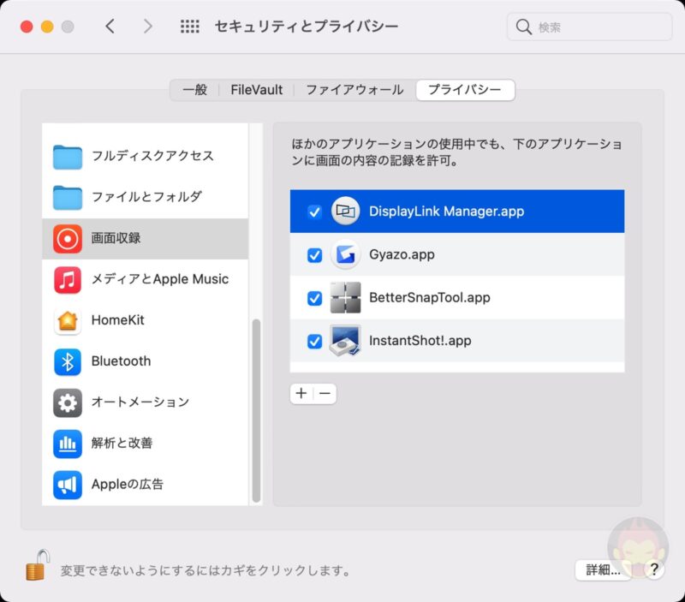Select the 一般 tab
The height and width of the screenshot is (602, 685).
194,89
